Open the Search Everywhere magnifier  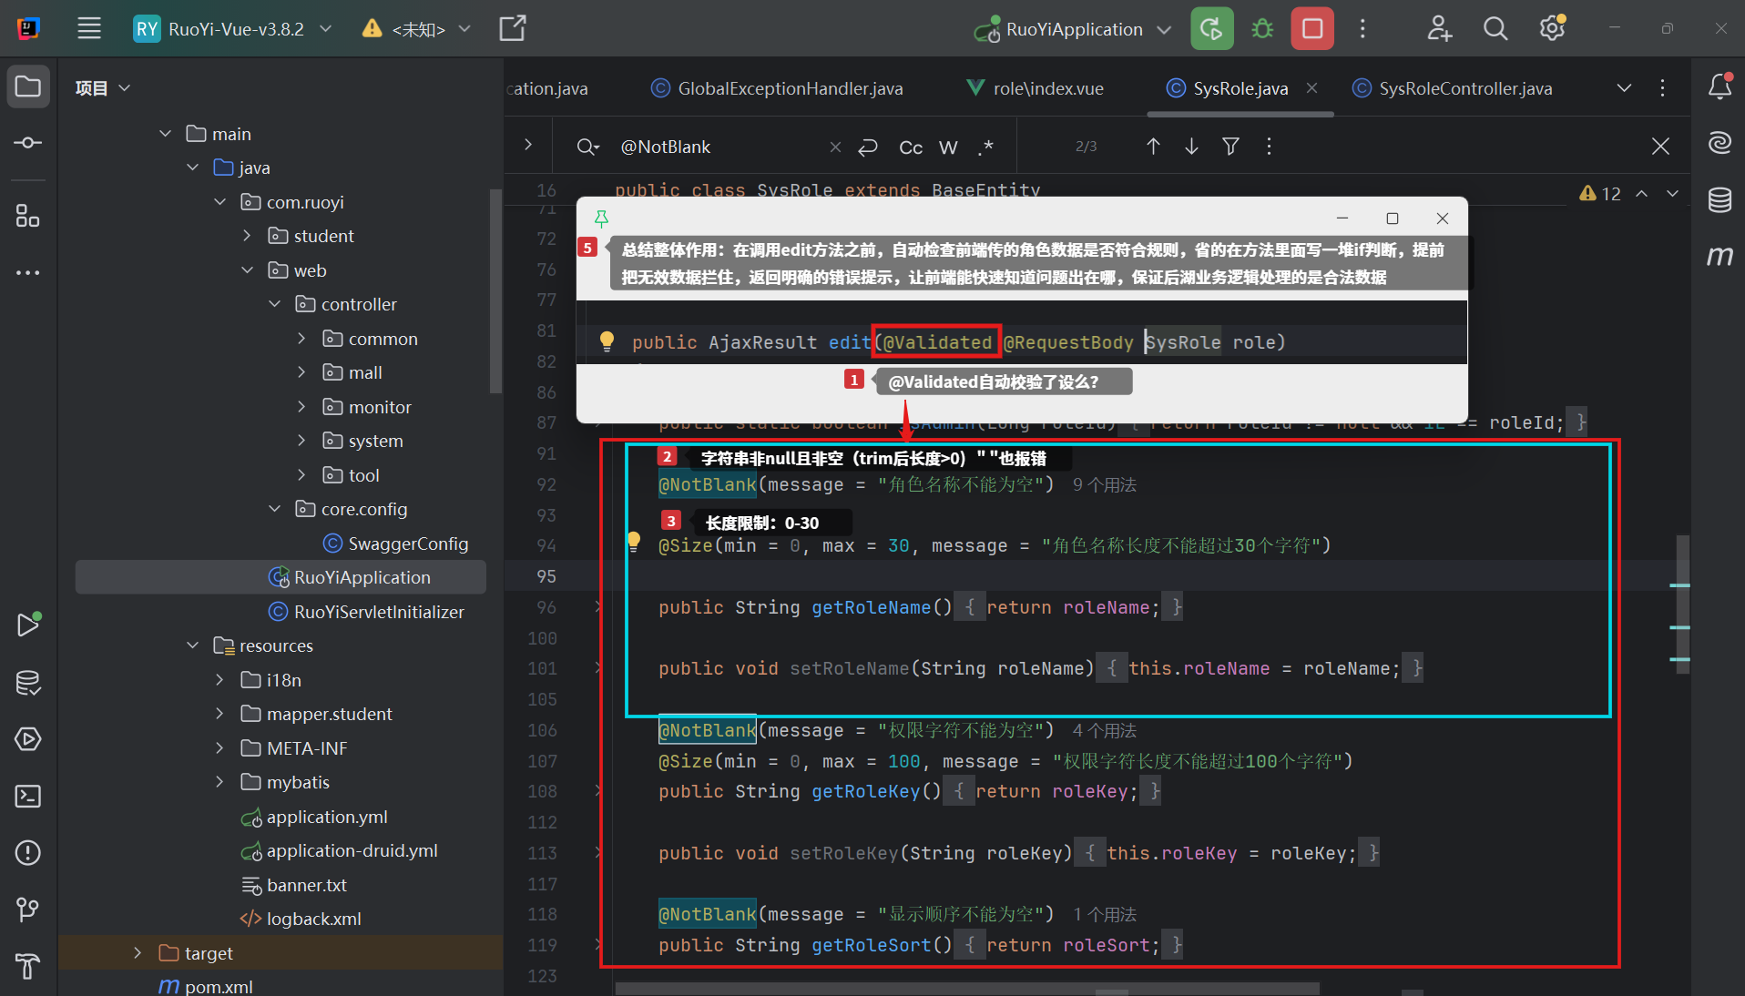point(1495,29)
